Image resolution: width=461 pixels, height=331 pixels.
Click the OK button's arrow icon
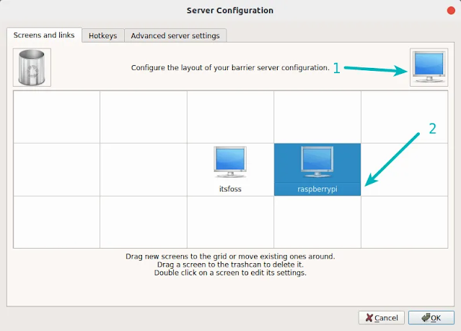pyautogui.click(x=426, y=317)
